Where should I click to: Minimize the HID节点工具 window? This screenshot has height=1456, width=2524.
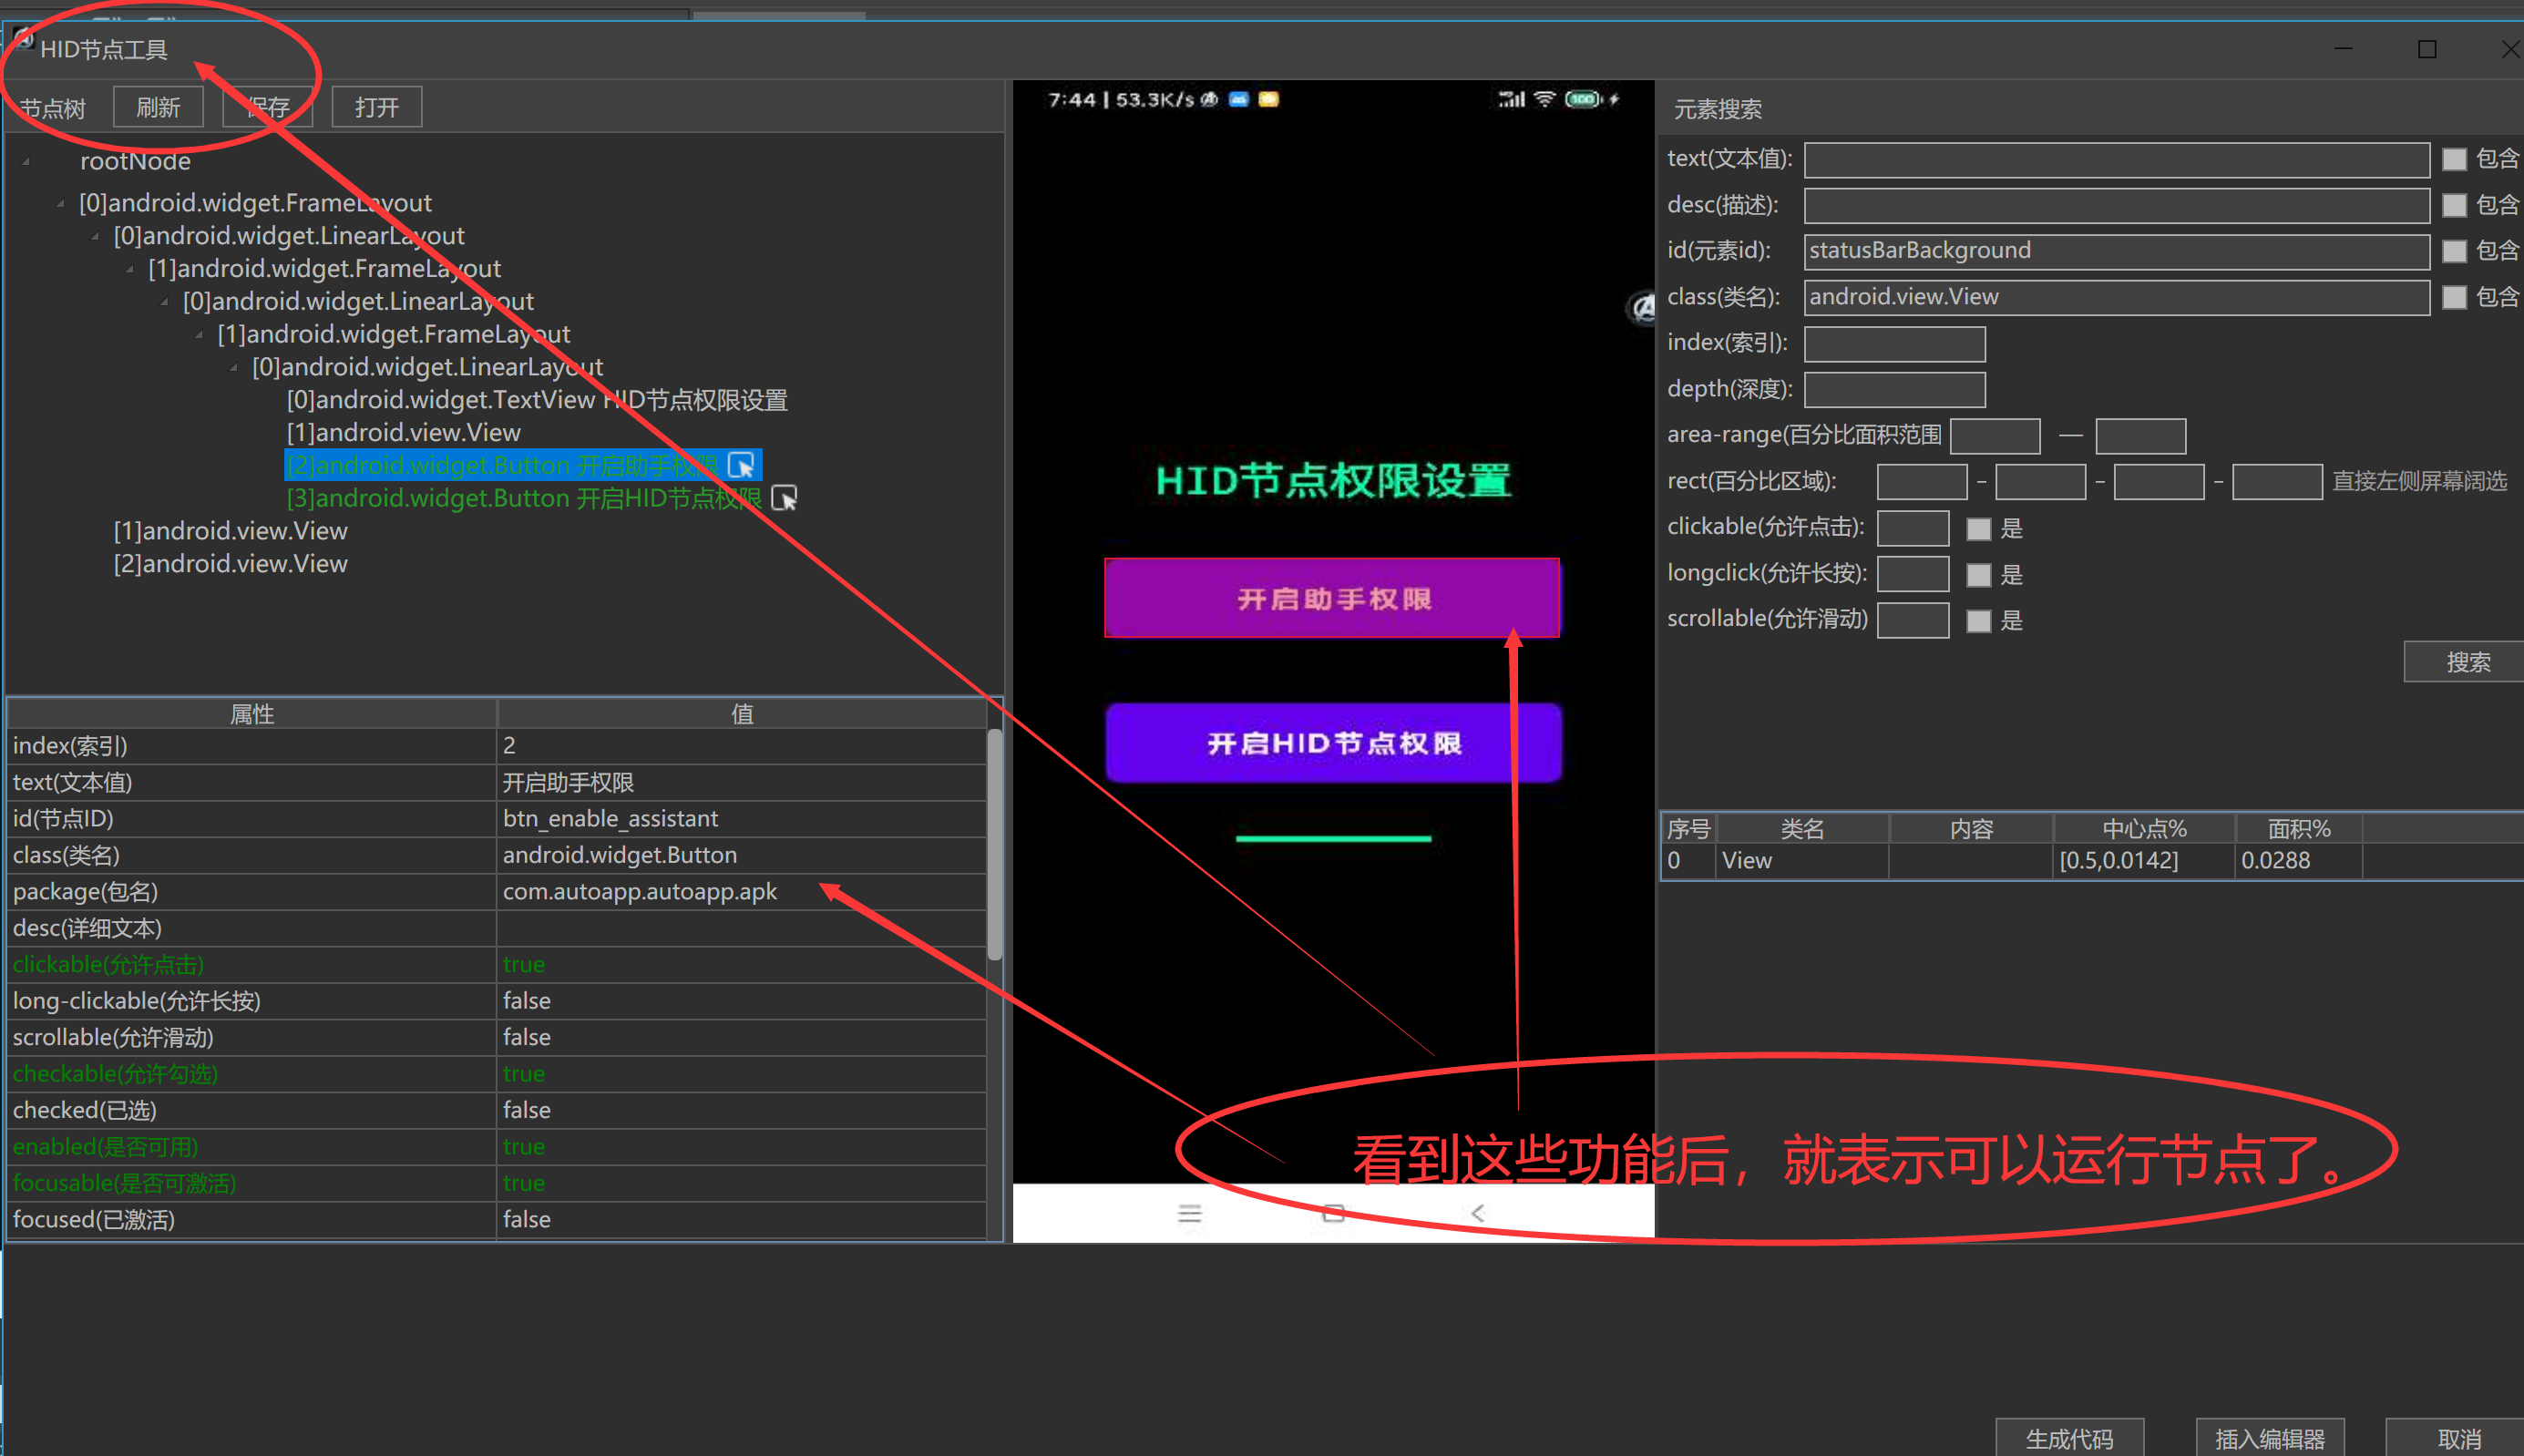point(2343,49)
